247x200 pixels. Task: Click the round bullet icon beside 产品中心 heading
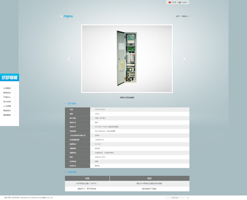(x=61, y=16)
